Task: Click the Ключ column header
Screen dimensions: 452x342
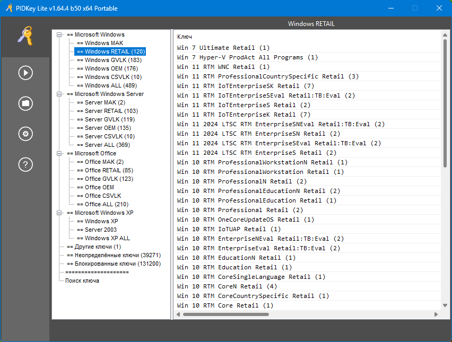Action: coord(185,37)
